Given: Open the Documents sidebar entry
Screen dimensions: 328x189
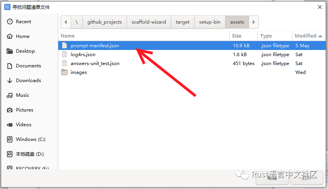Looking at the screenshot, I should point(29,66).
